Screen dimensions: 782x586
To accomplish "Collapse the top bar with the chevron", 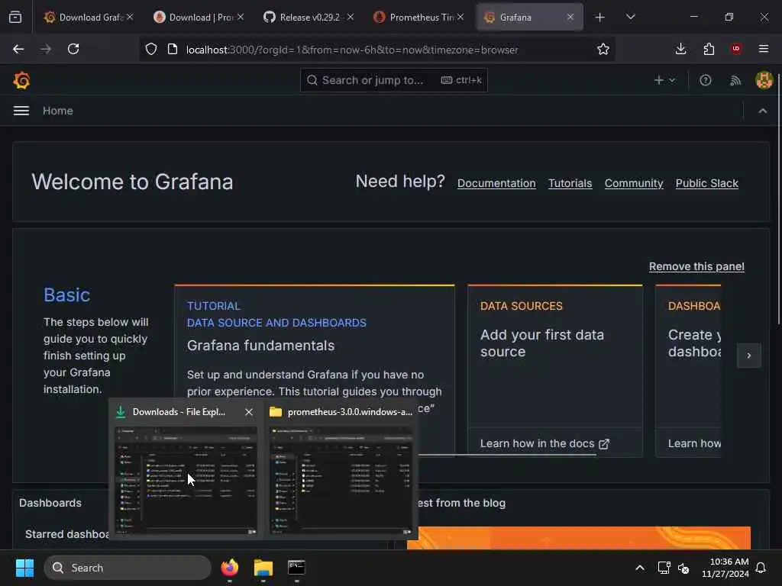I will [x=763, y=111].
